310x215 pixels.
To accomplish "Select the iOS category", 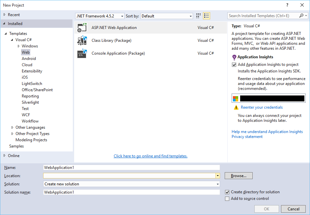I will click(x=25, y=77).
